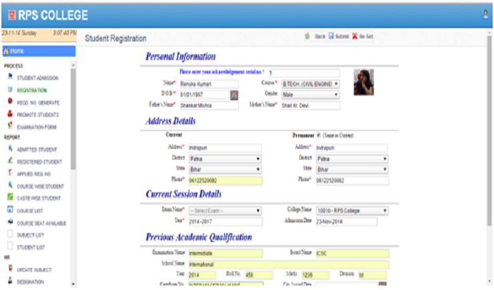Click the student photo thumbnail
This screenshot has height=290, width=494.
(x=363, y=82)
